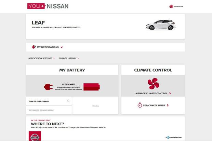This screenshot has height=141, width=212.
Task: Click the Plan your journey description text
Action: (x=68, y=127)
